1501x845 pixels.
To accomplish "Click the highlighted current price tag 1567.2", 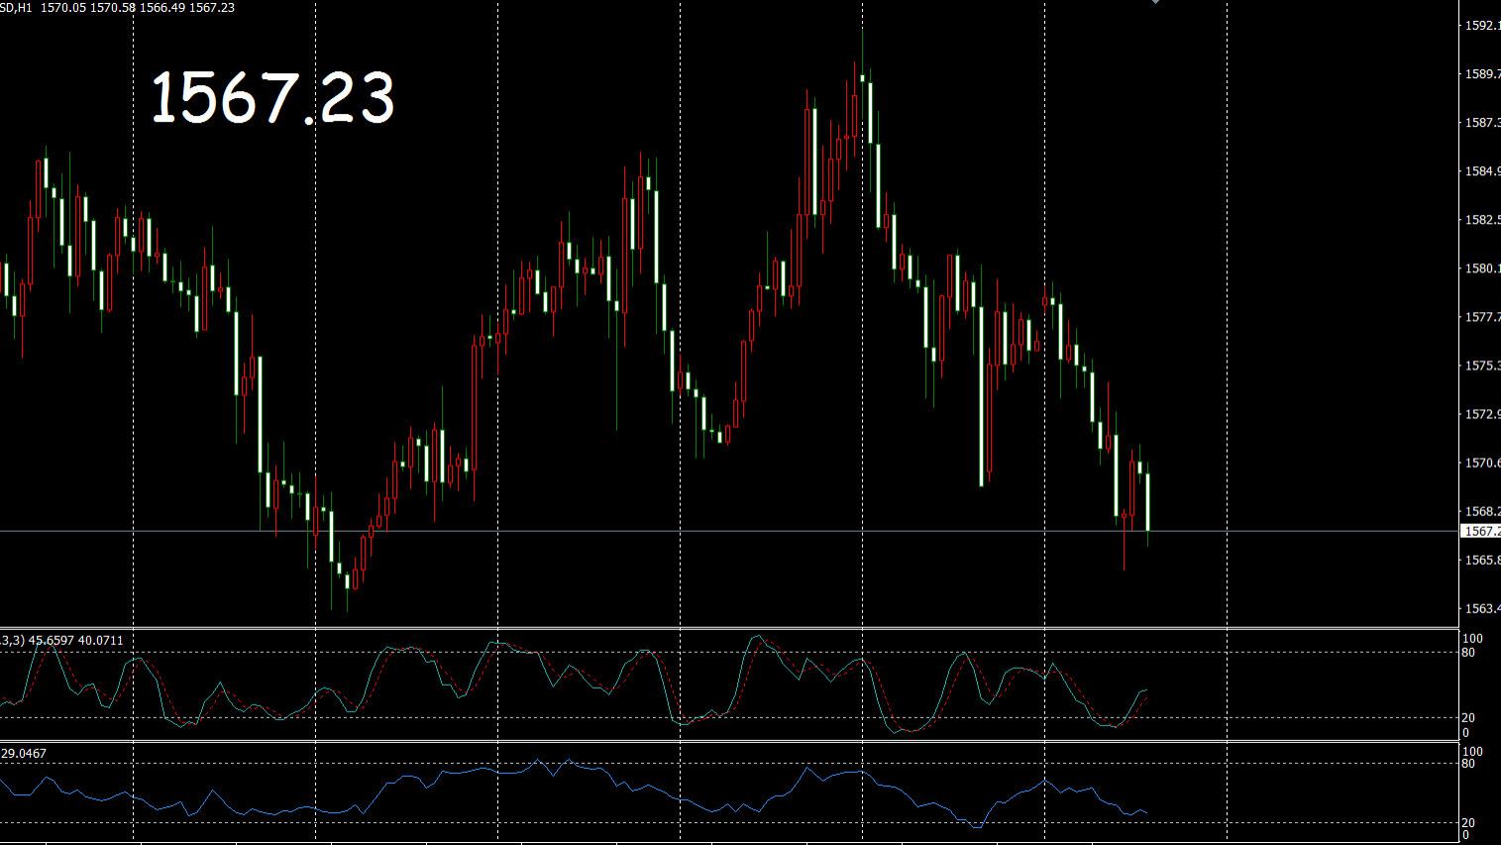I will [1481, 532].
